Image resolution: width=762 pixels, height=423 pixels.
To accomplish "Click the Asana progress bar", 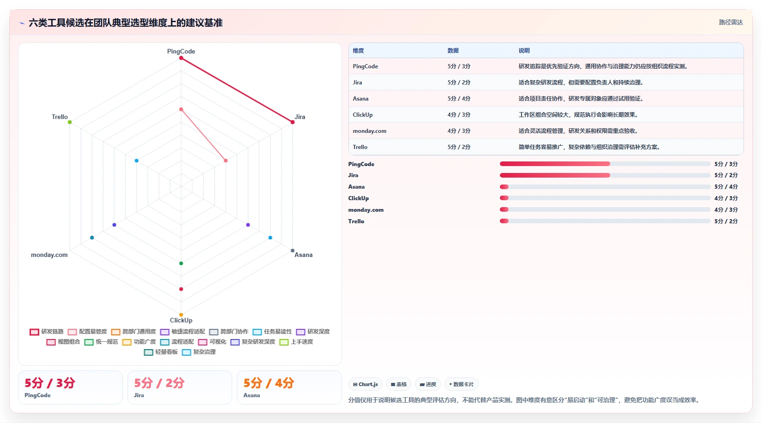I will 605,187.
